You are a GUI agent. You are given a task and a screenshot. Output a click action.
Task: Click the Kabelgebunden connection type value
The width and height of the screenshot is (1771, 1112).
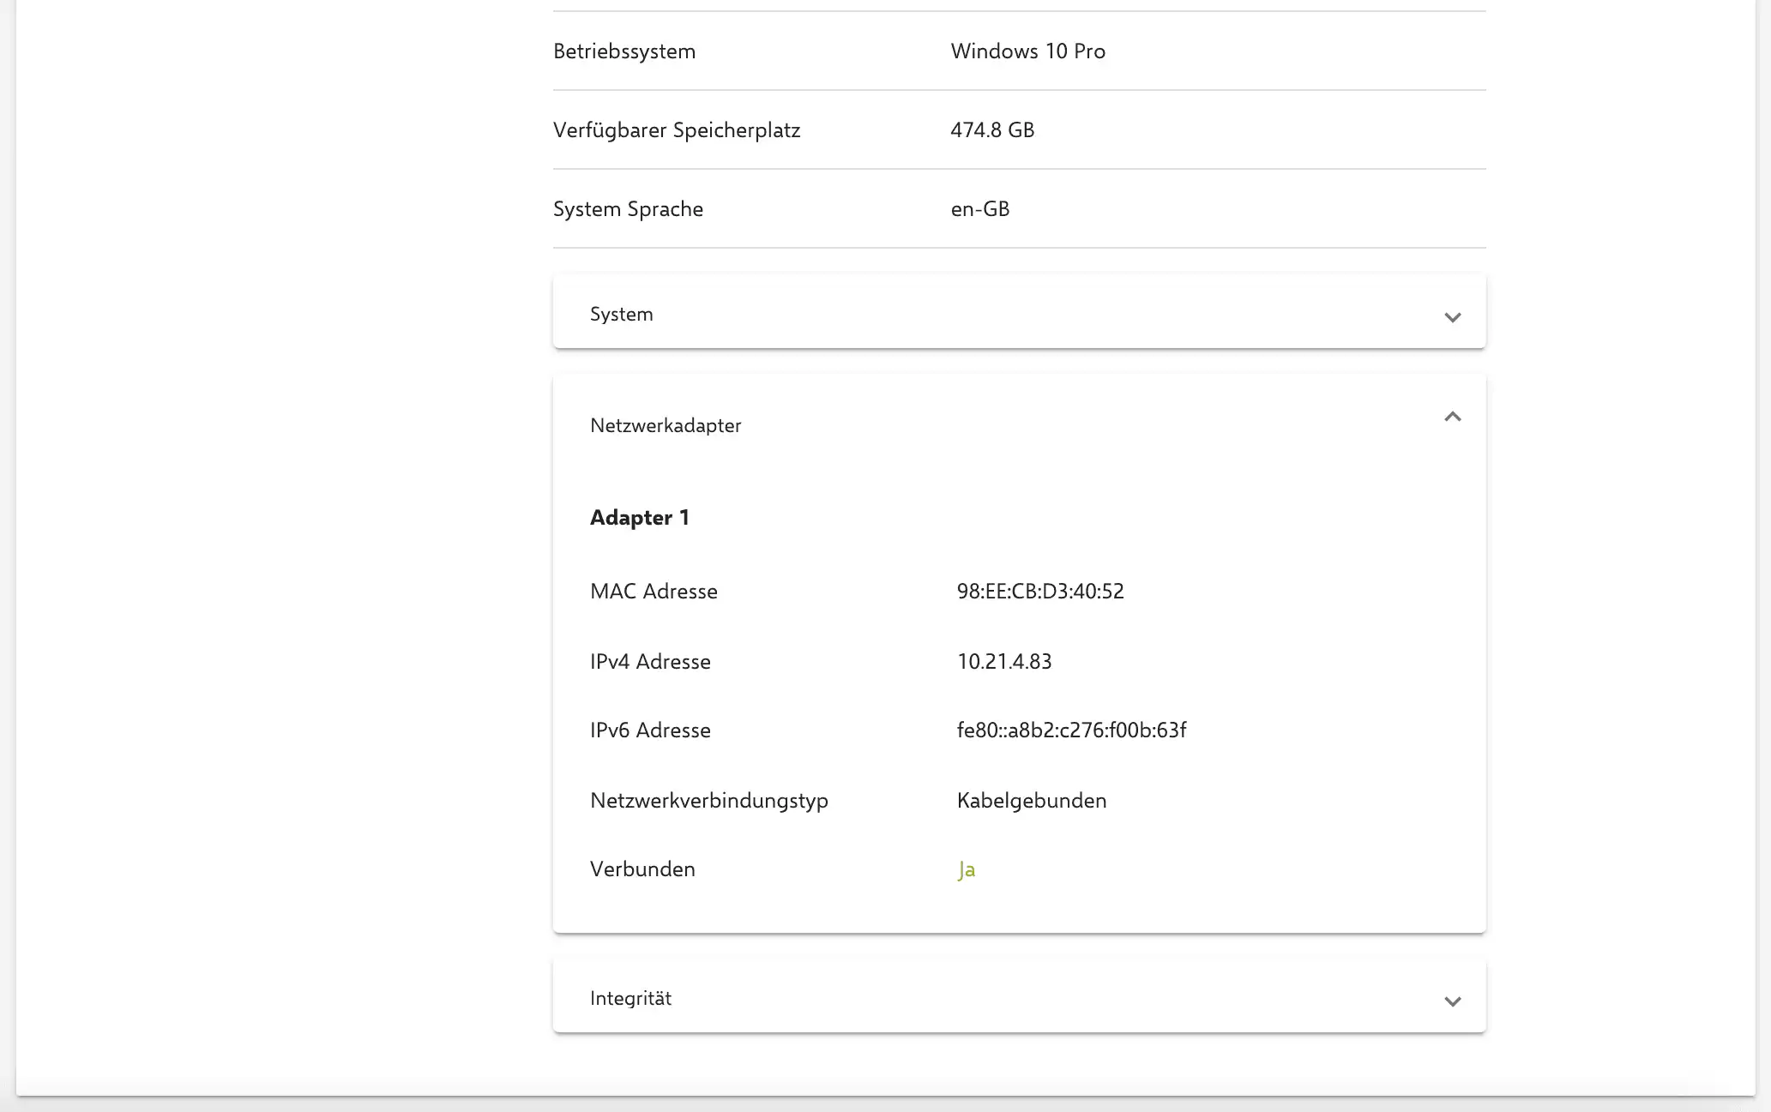[x=1032, y=800]
